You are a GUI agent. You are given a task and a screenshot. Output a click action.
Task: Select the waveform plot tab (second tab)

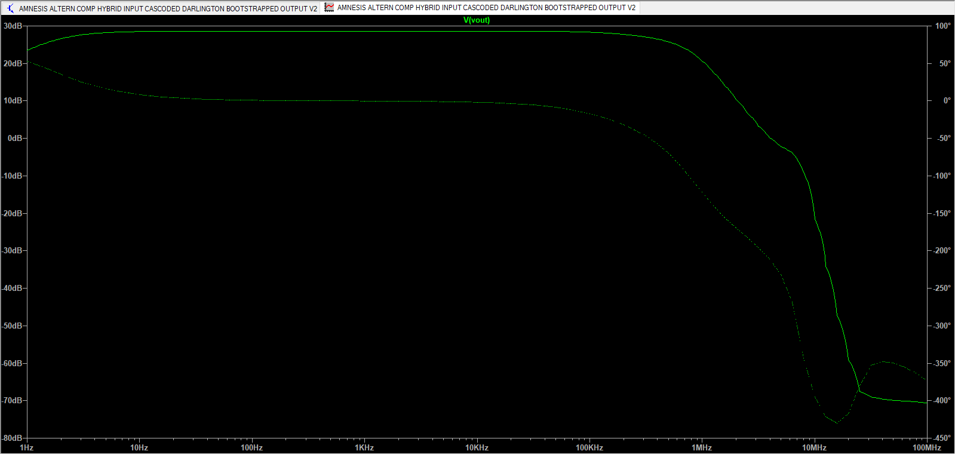pyautogui.click(x=481, y=7)
